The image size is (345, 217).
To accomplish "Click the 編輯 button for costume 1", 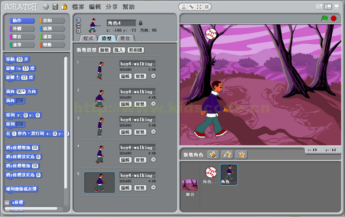I will click(x=125, y=76).
